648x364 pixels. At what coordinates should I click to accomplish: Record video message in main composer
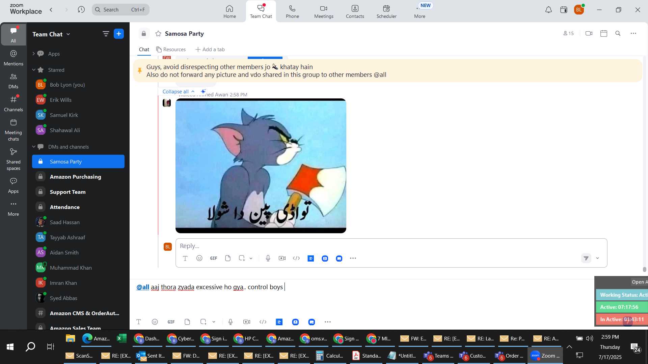click(247, 322)
